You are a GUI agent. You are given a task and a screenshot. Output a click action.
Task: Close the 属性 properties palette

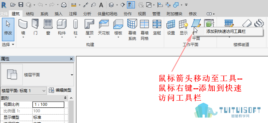tap(71, 59)
